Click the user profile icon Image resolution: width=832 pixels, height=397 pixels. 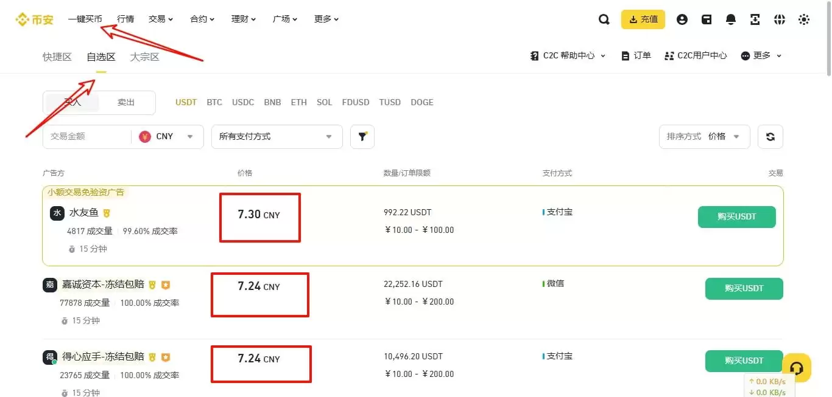682,19
